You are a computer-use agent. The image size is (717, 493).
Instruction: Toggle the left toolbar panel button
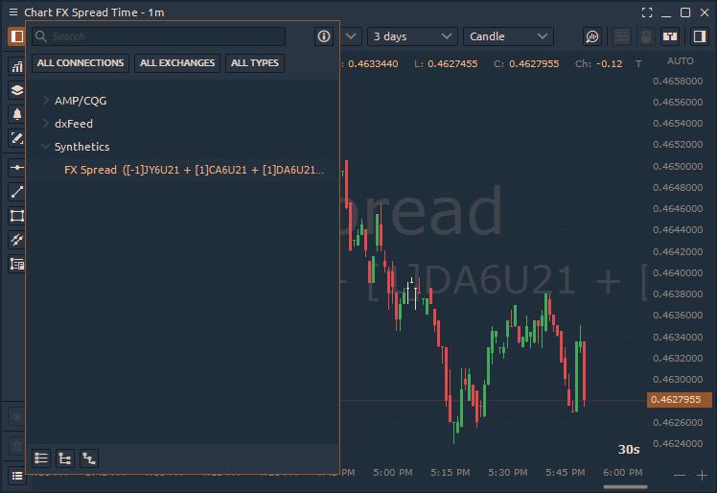16,36
